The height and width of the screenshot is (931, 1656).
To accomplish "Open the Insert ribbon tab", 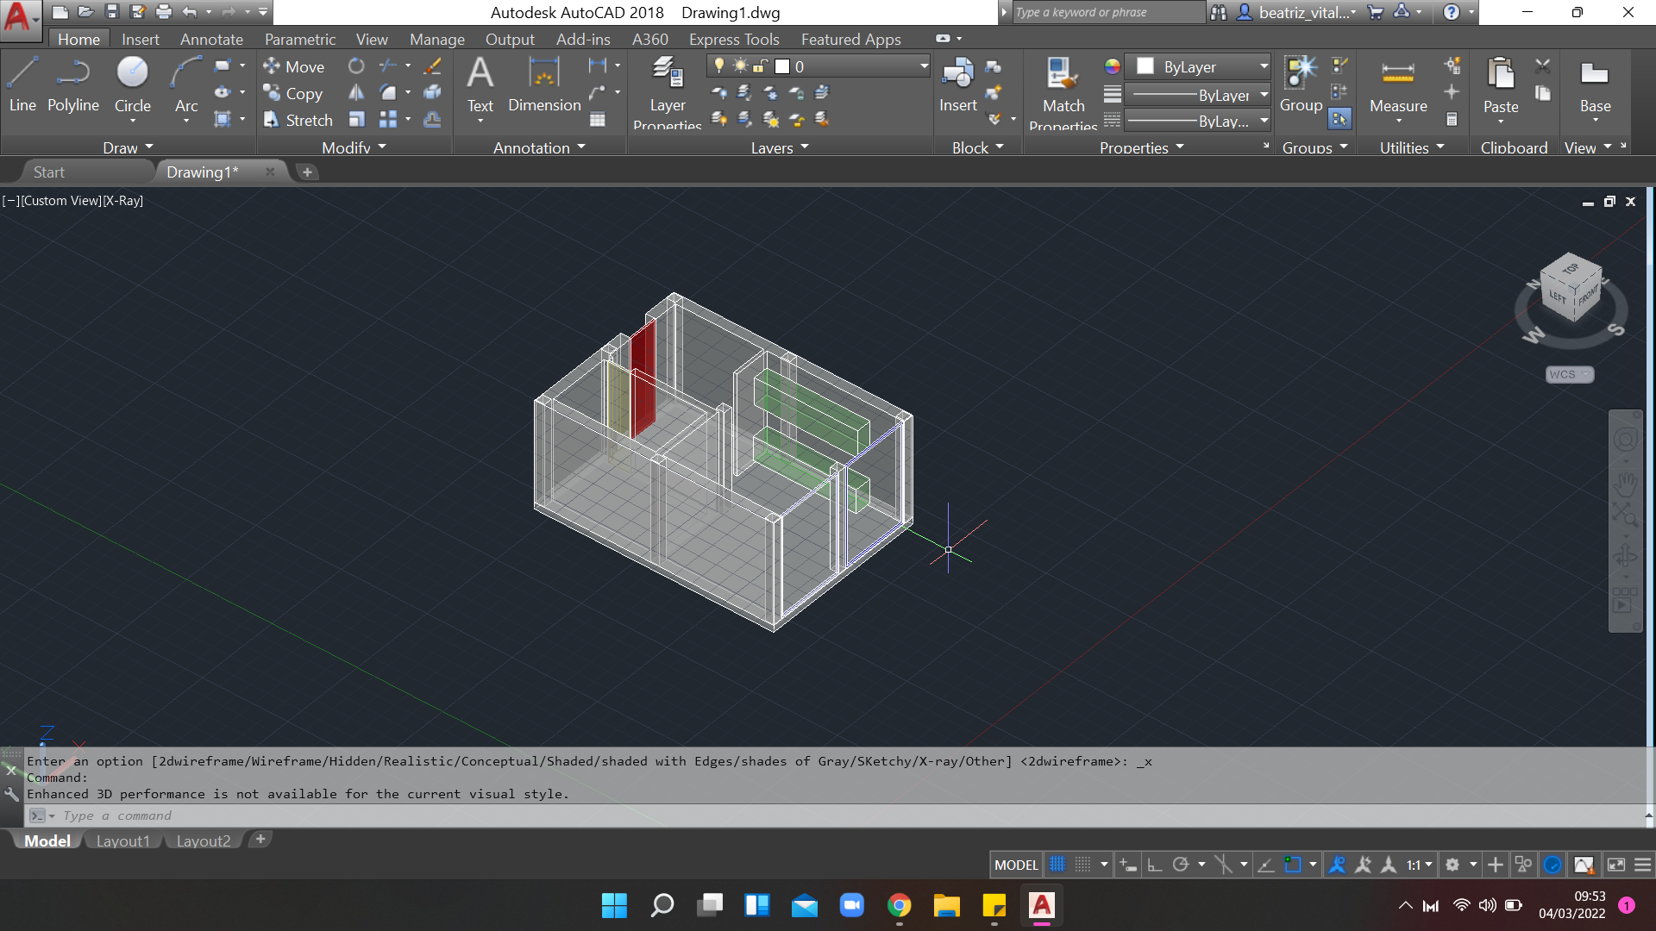I will 140,39.
